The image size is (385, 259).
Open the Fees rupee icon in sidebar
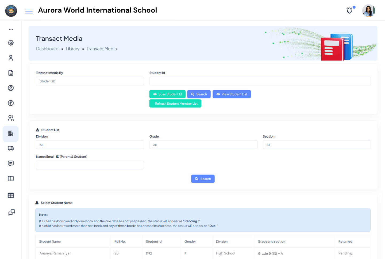pyautogui.click(x=11, y=103)
